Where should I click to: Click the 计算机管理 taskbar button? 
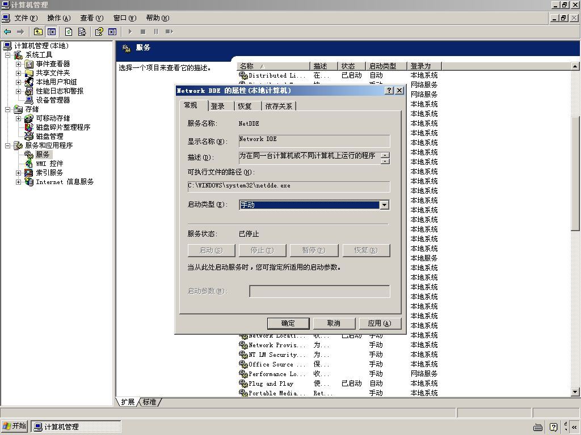(x=75, y=427)
